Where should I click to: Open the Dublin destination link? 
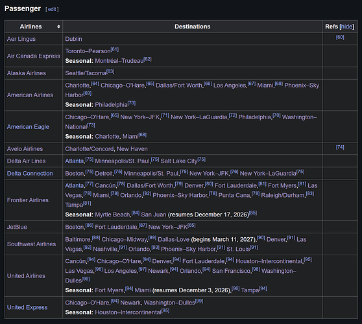tap(73, 39)
